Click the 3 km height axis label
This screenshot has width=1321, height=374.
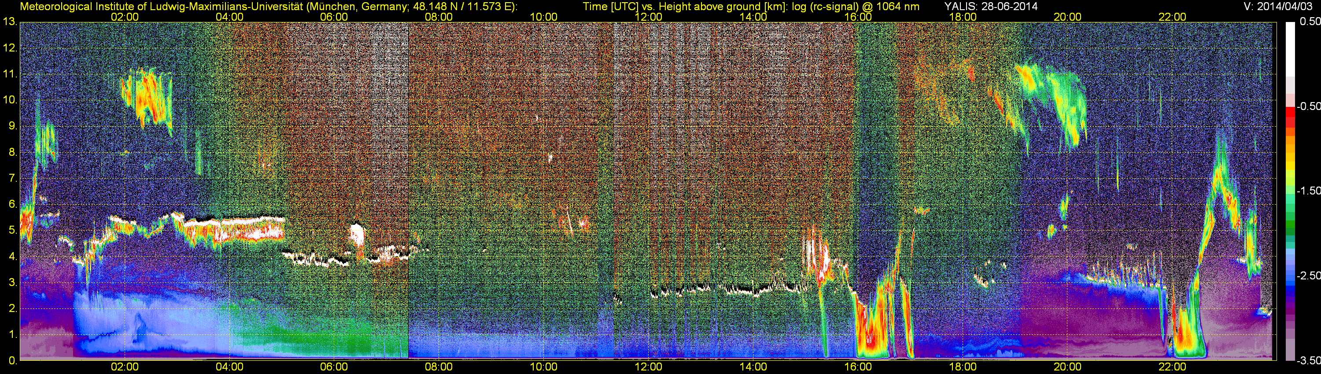click(13, 283)
